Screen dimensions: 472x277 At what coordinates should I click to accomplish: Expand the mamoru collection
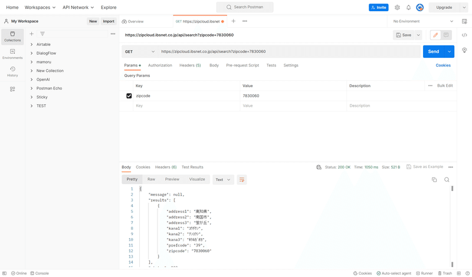(32, 62)
